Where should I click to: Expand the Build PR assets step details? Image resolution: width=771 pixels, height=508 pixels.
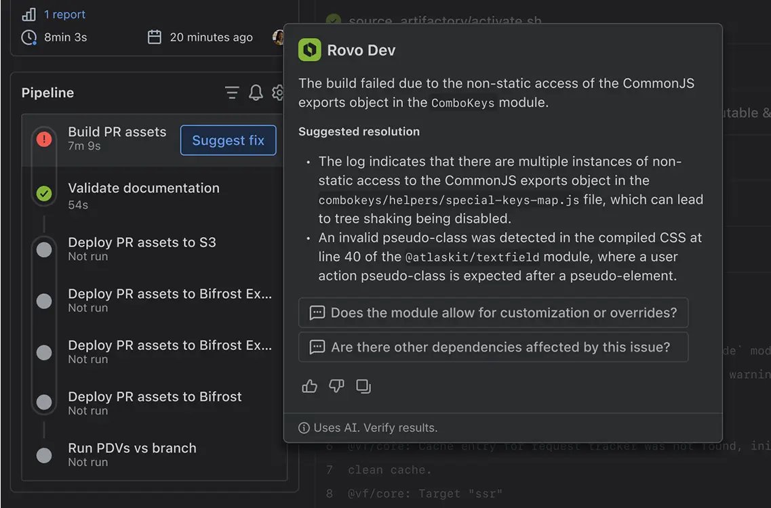117,131
